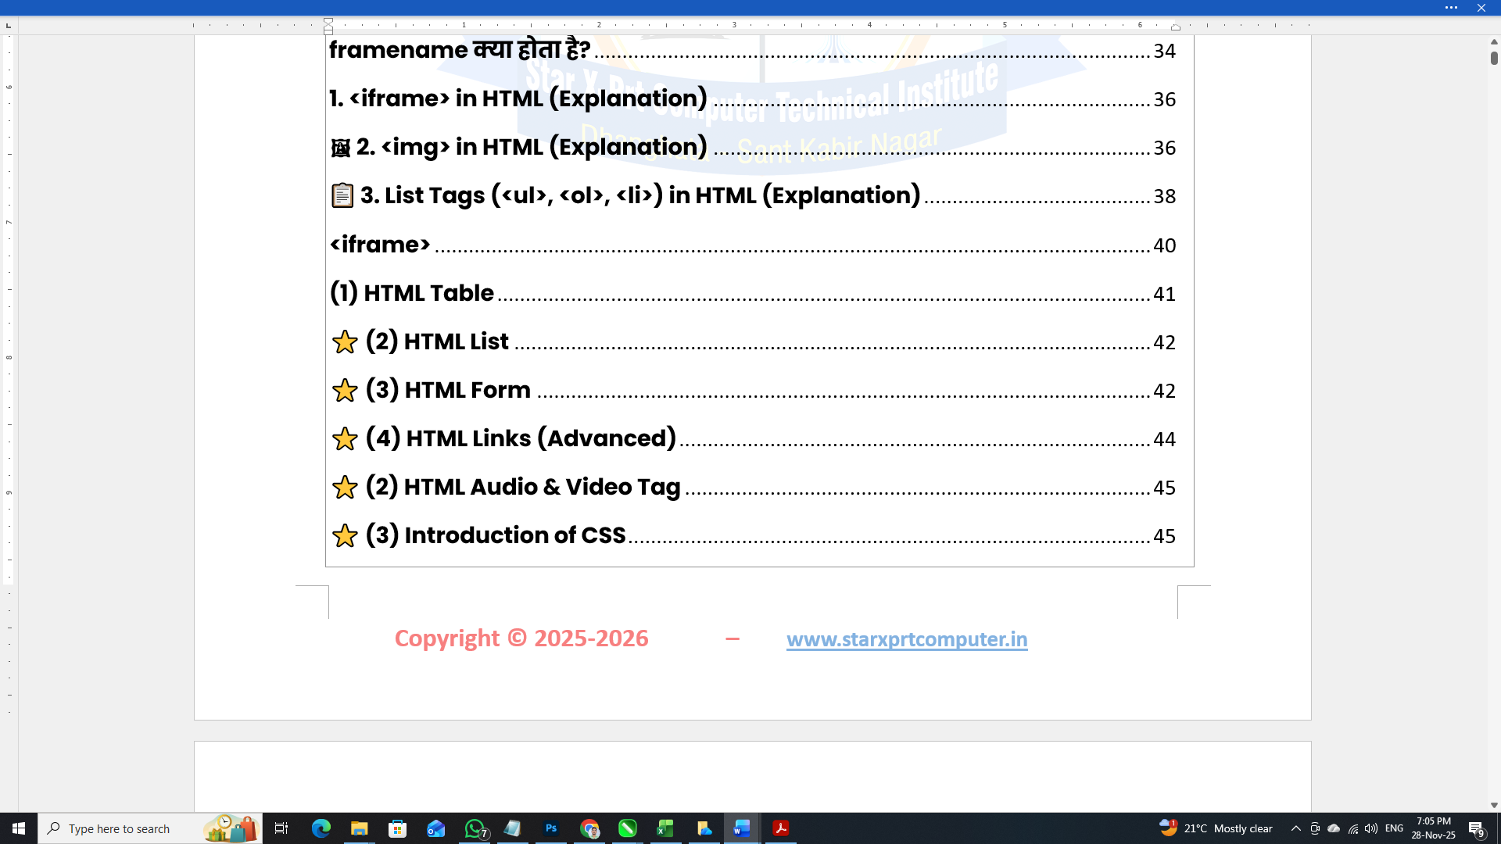The width and height of the screenshot is (1501, 844).
Task: Open the Windows Start menu
Action: point(17,828)
